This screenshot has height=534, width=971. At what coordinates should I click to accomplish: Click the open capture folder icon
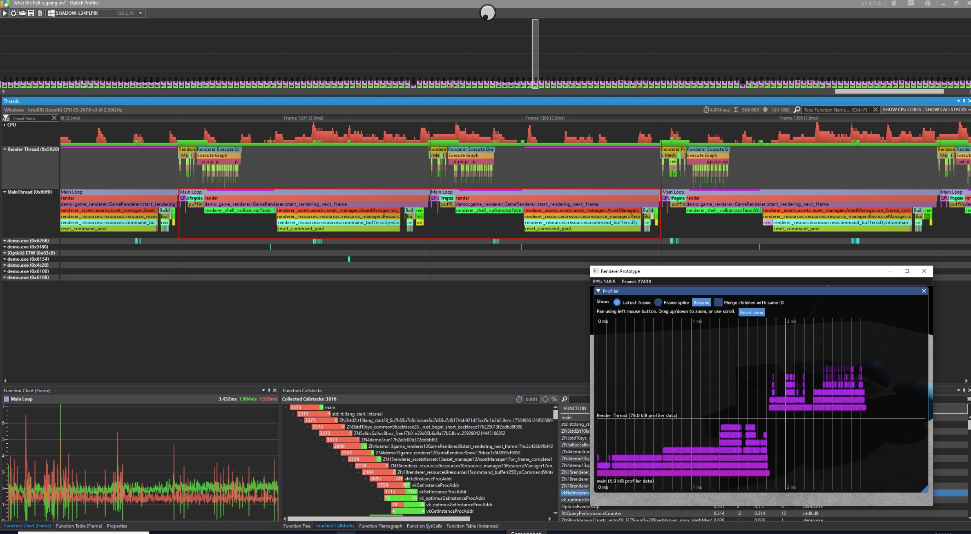(22, 13)
